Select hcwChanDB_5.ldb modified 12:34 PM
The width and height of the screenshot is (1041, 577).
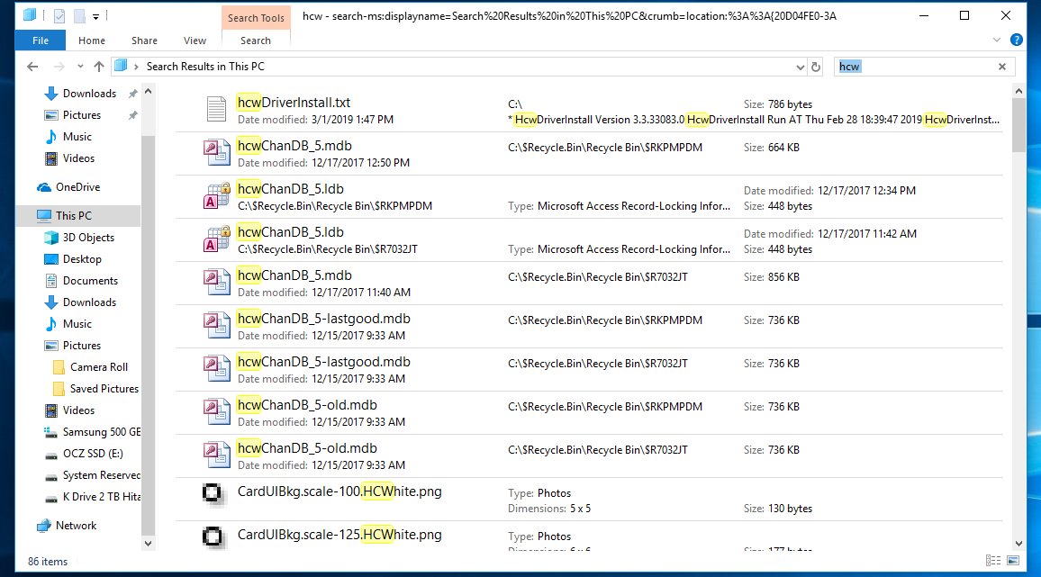coord(589,197)
